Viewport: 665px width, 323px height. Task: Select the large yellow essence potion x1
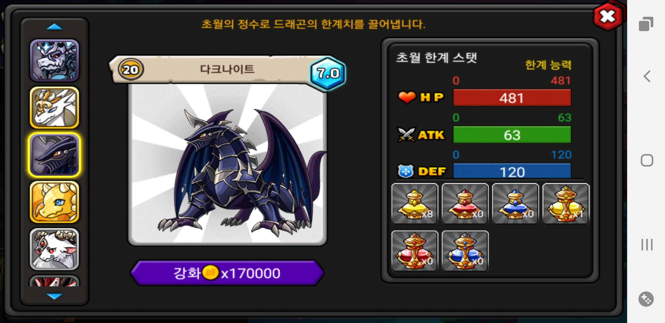click(x=566, y=204)
